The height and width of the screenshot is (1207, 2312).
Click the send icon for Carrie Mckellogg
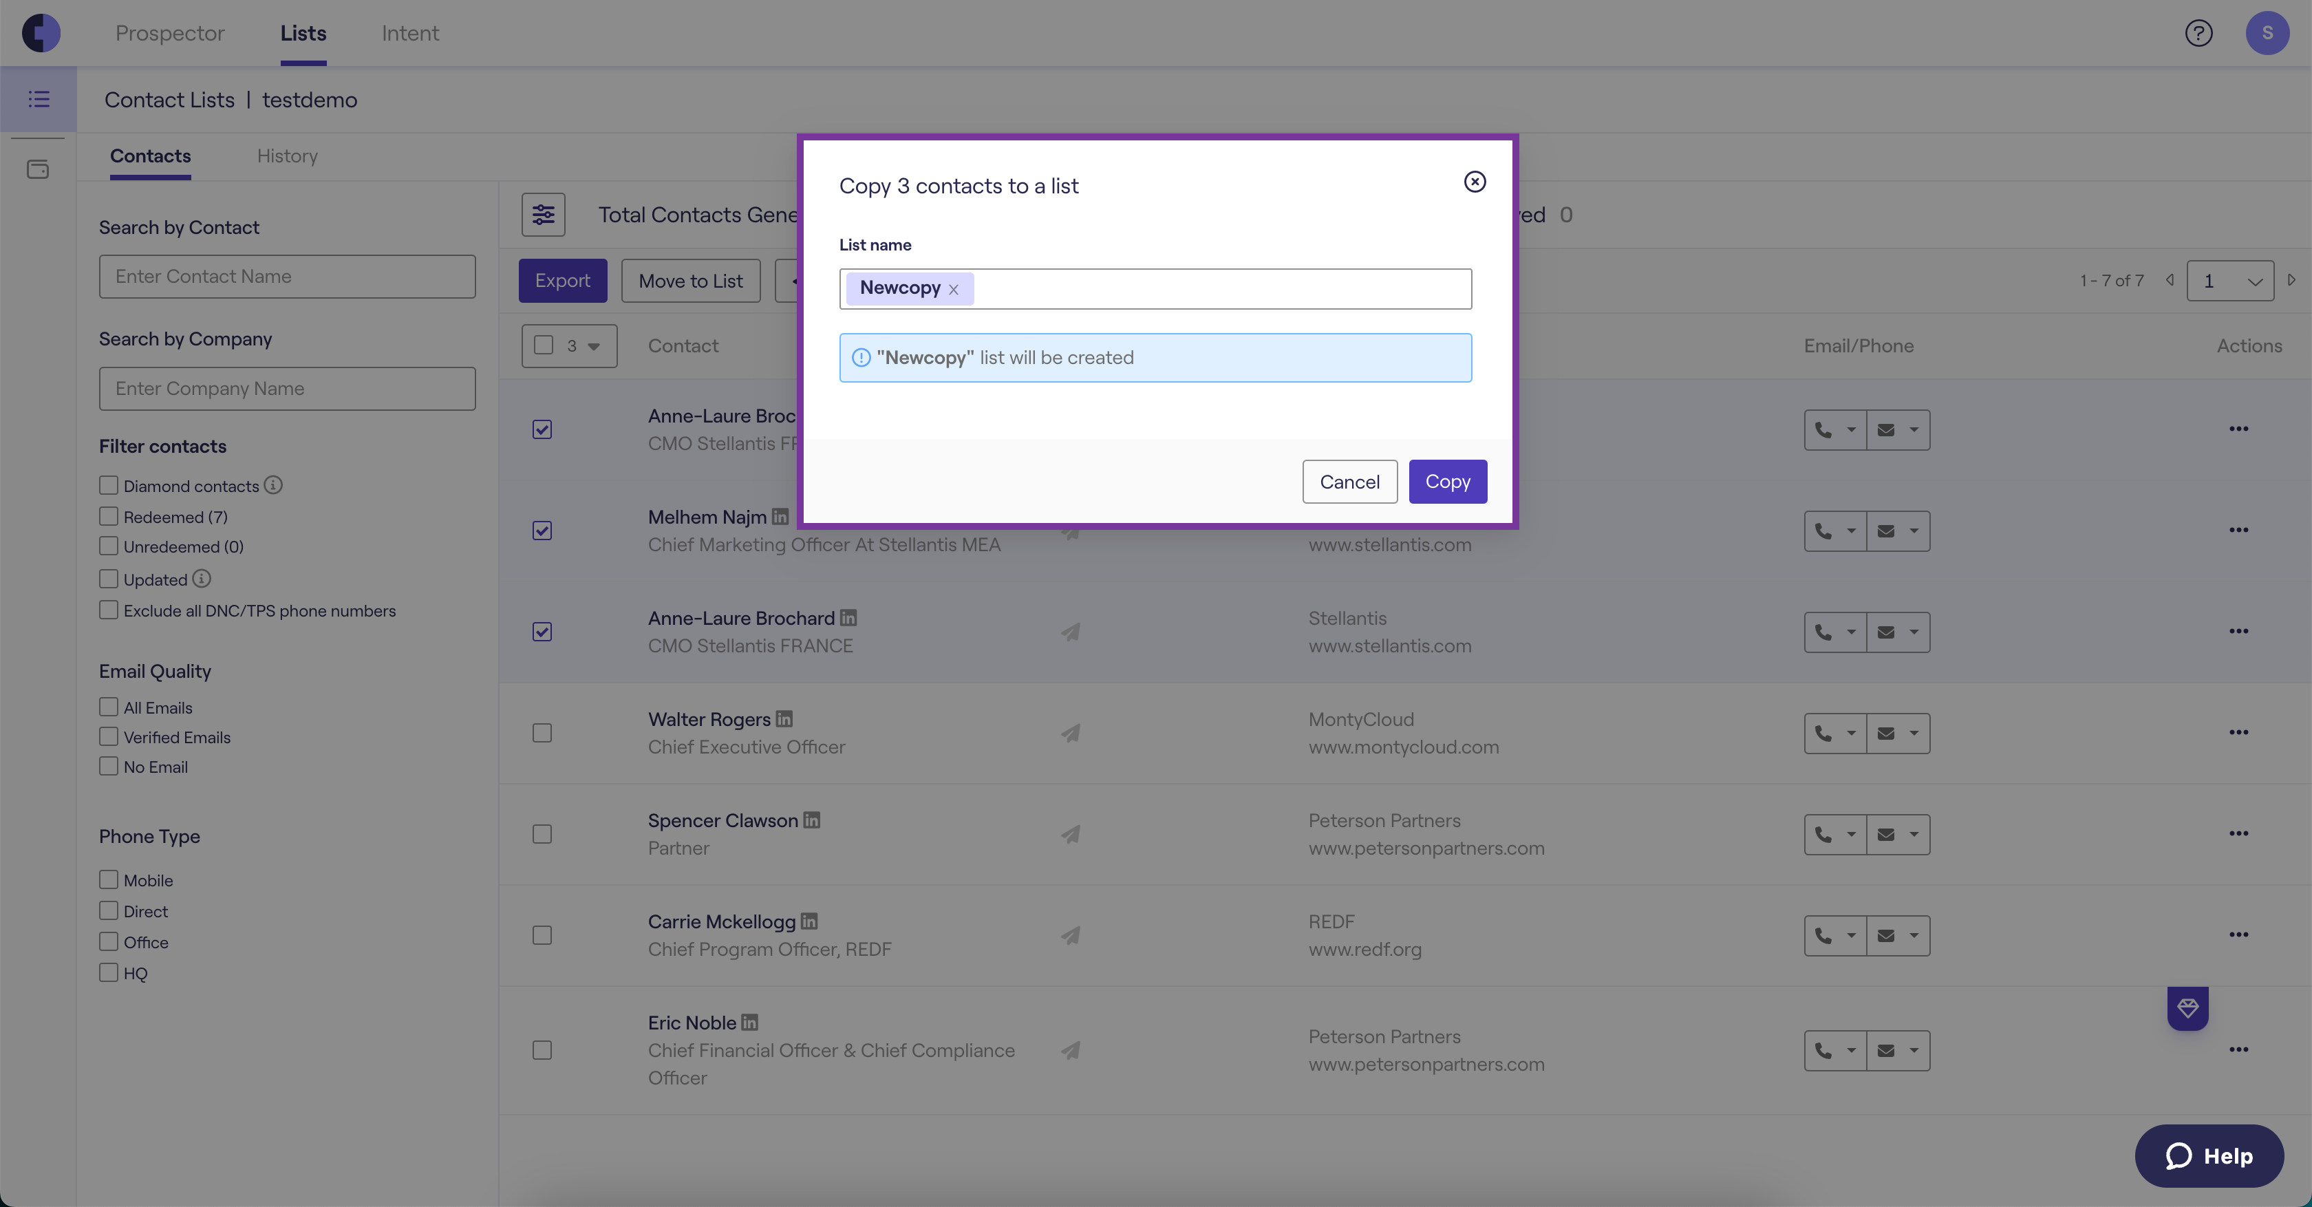point(1070,935)
